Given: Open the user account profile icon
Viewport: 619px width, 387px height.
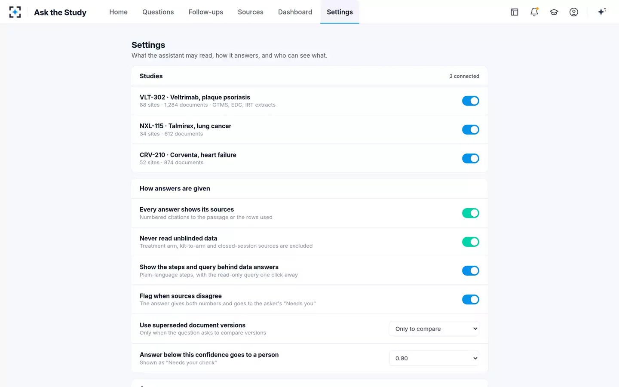Looking at the screenshot, I should [574, 12].
